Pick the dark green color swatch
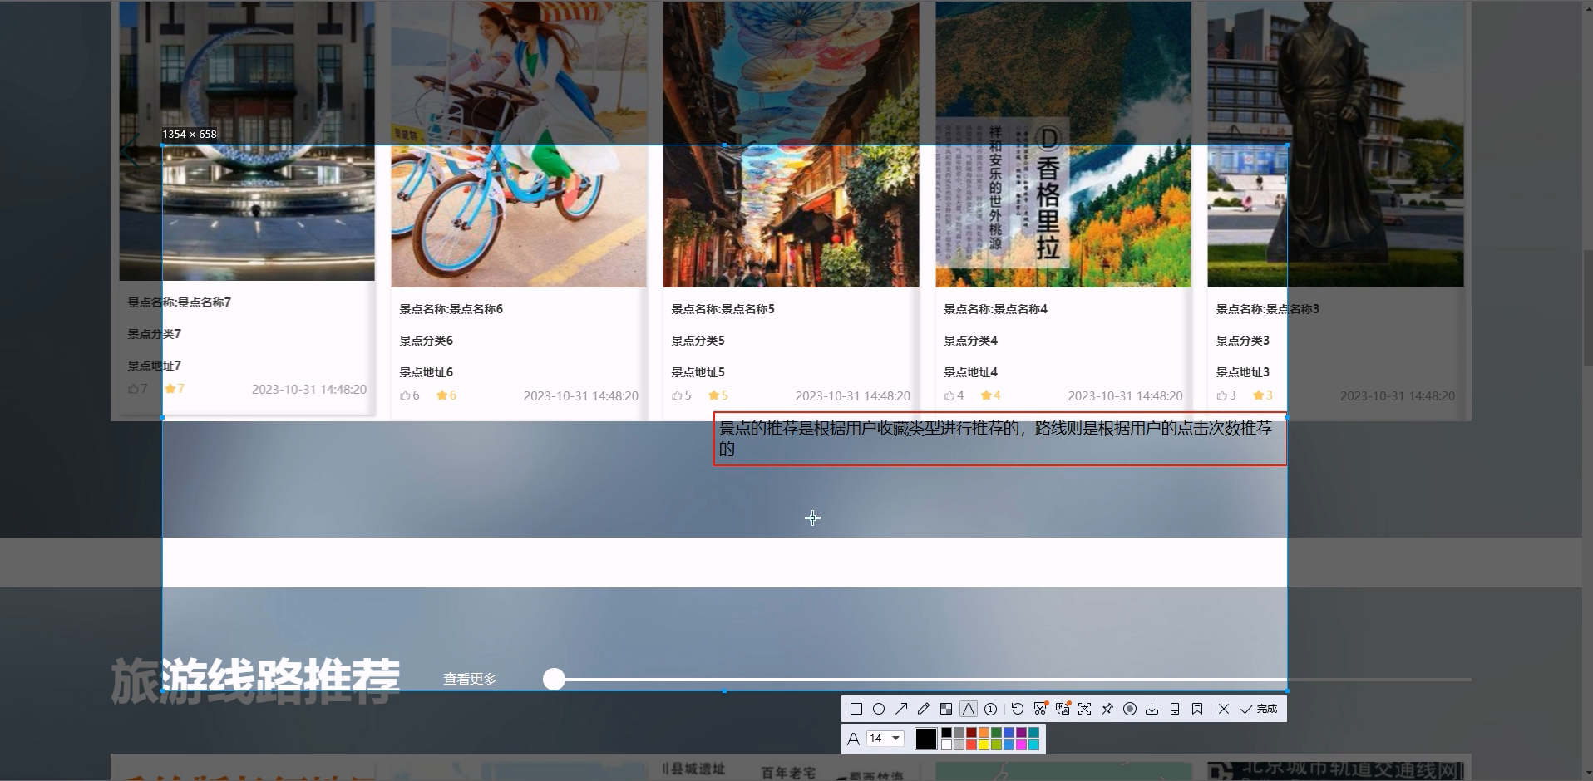Screen dimensions: 1593x781 coord(996,732)
